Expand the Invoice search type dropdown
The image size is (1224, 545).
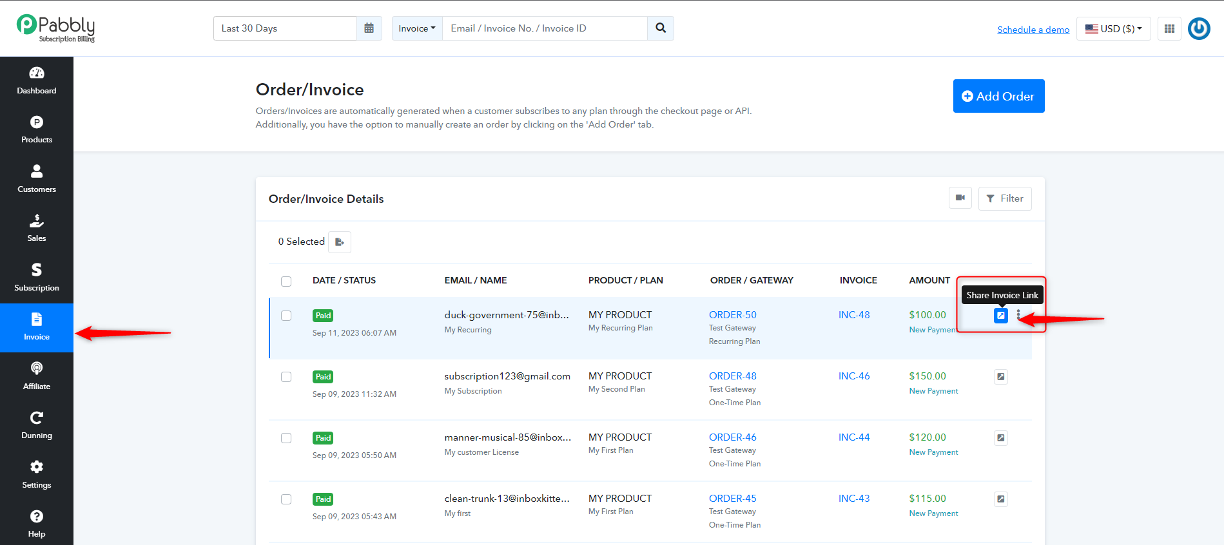(x=417, y=28)
